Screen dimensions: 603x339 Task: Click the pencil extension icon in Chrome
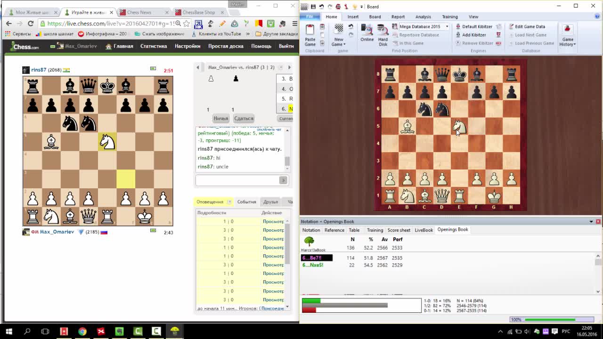(222, 23)
